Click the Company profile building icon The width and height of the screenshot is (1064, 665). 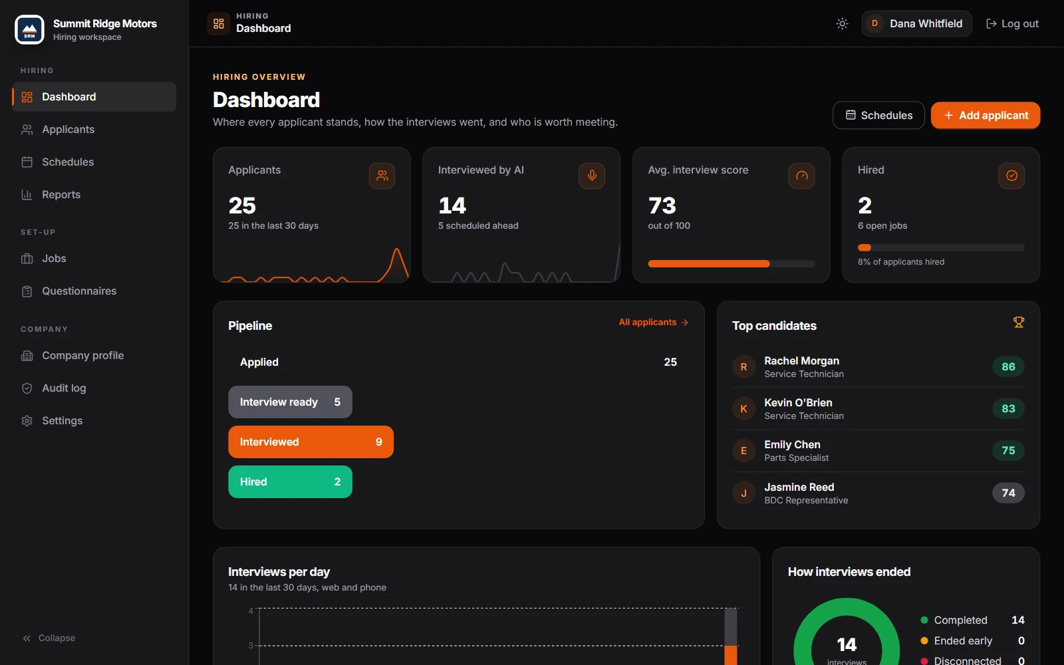click(x=27, y=356)
